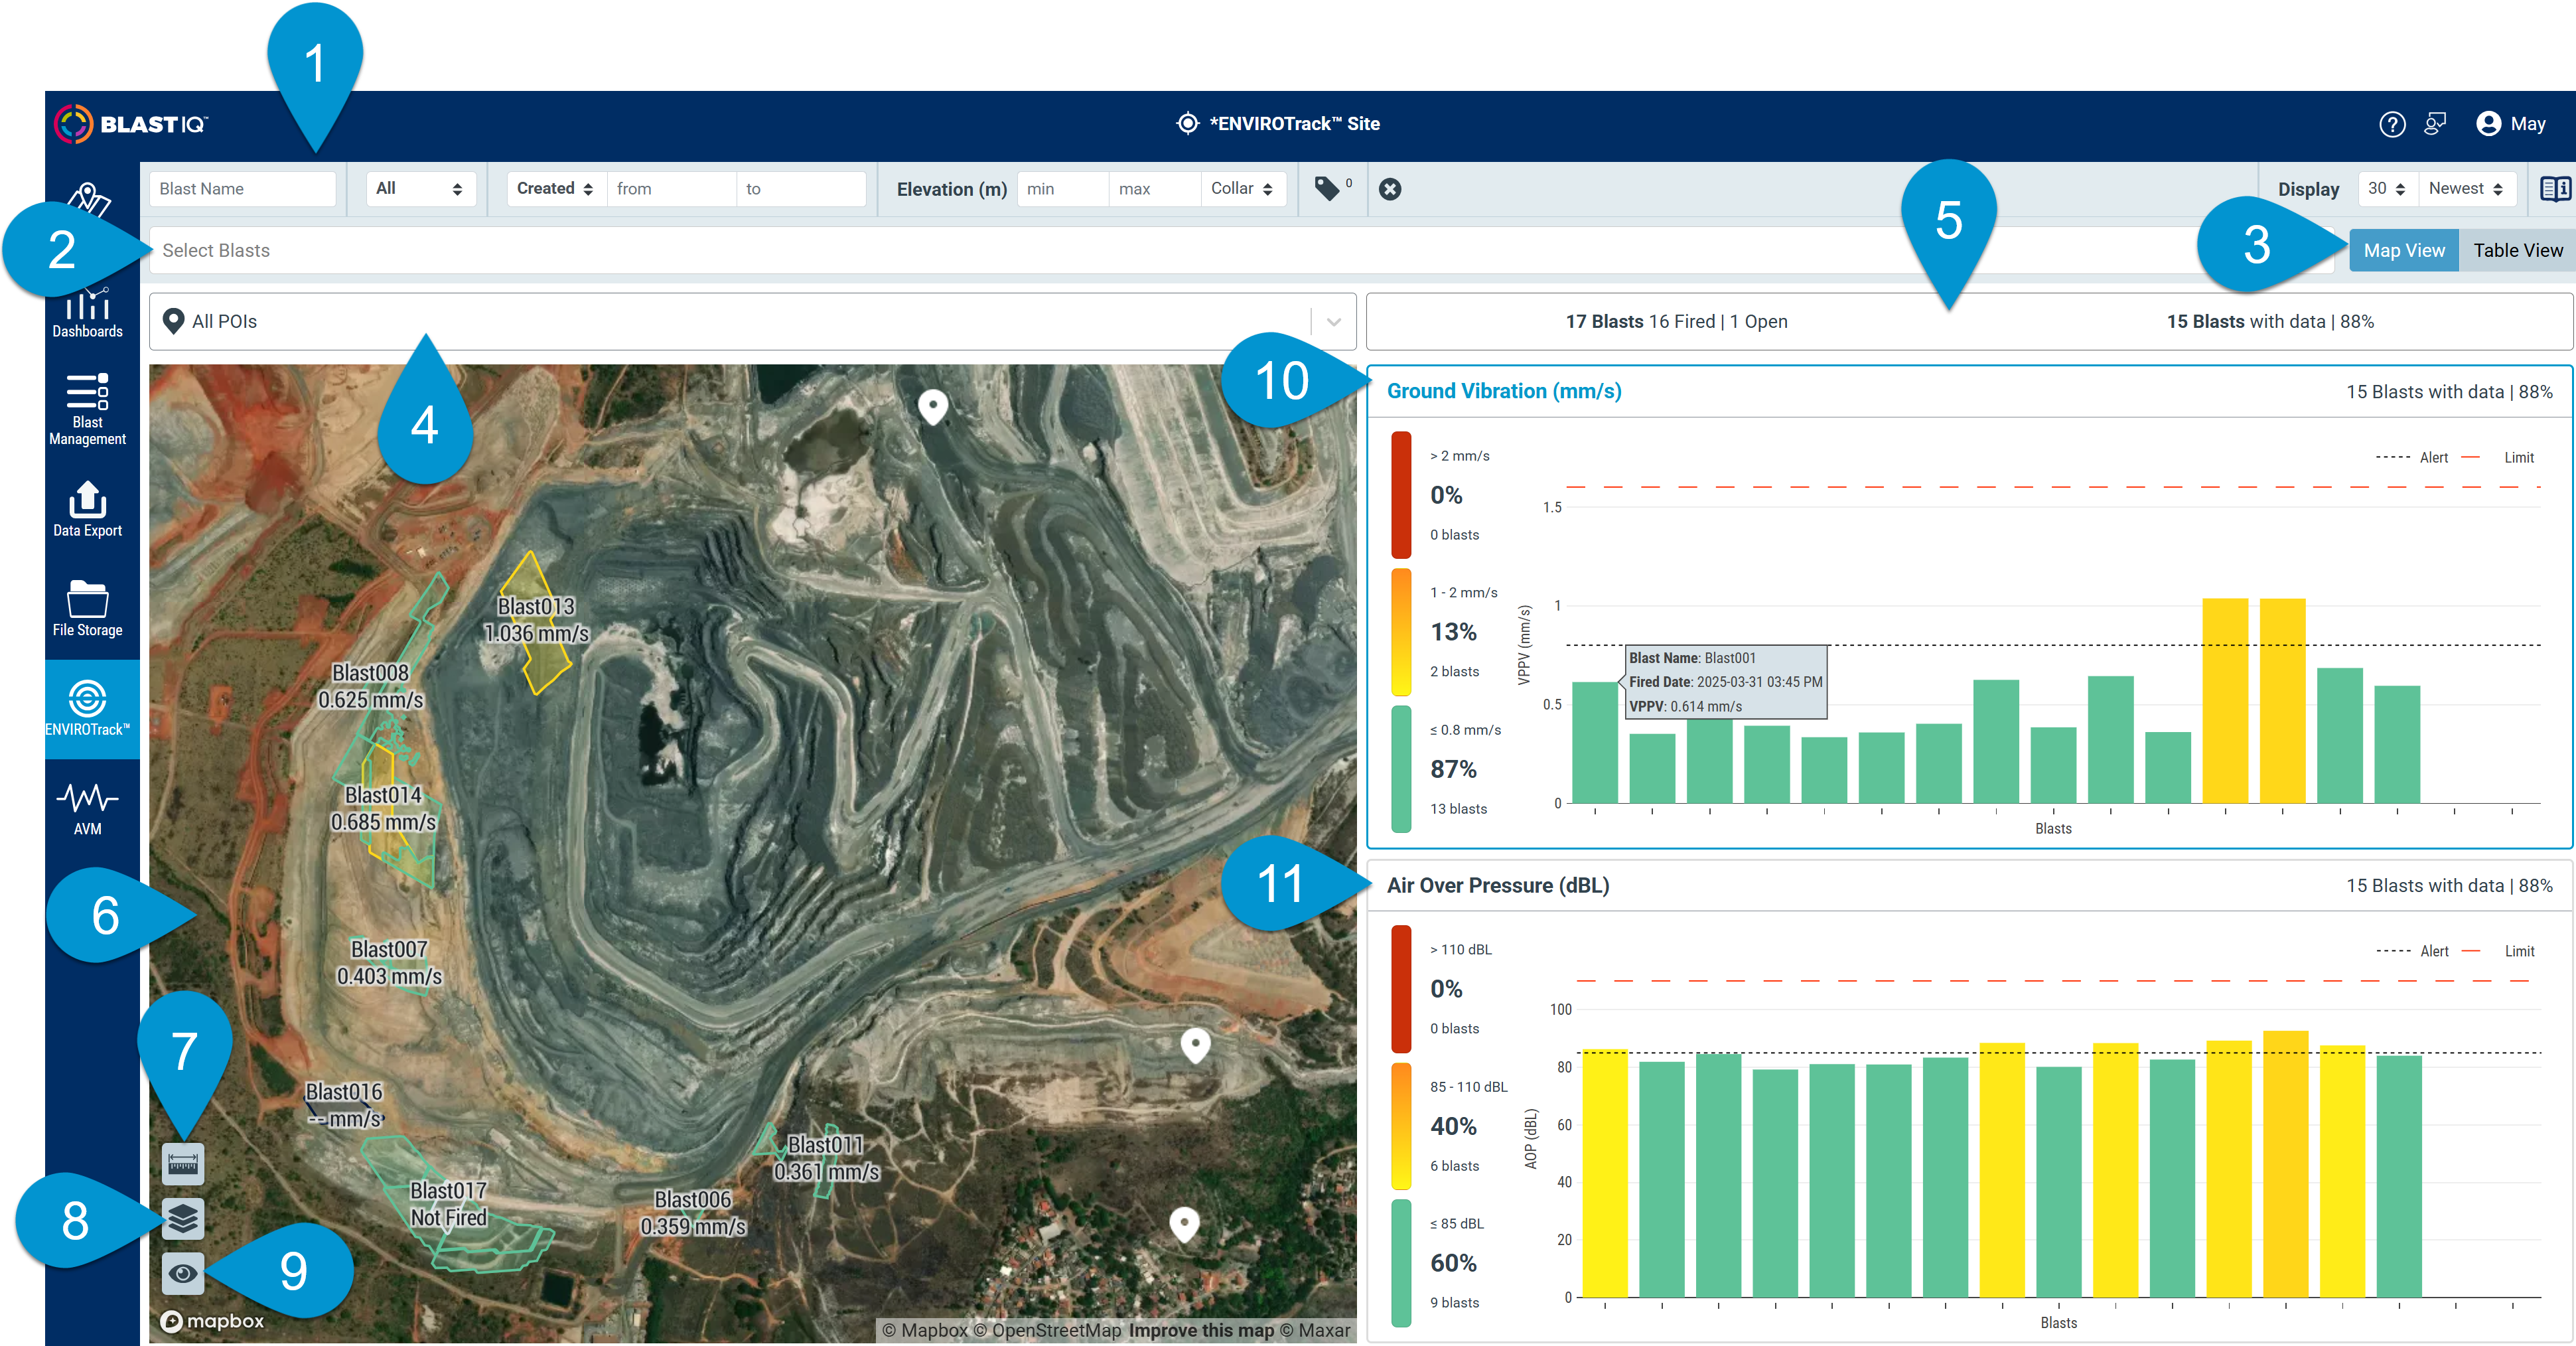Click the to date field
The image size is (2576, 1346).
pyautogui.click(x=801, y=188)
